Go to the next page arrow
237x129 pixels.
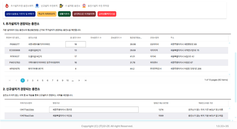click(79, 80)
